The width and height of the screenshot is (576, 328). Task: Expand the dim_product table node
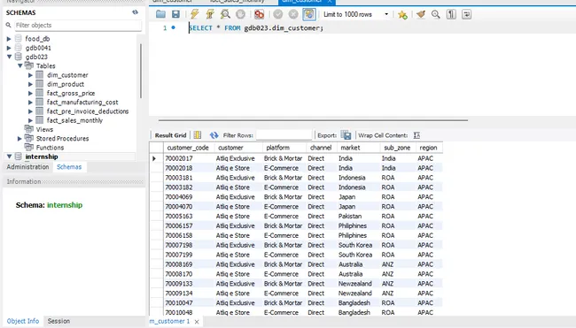30,84
